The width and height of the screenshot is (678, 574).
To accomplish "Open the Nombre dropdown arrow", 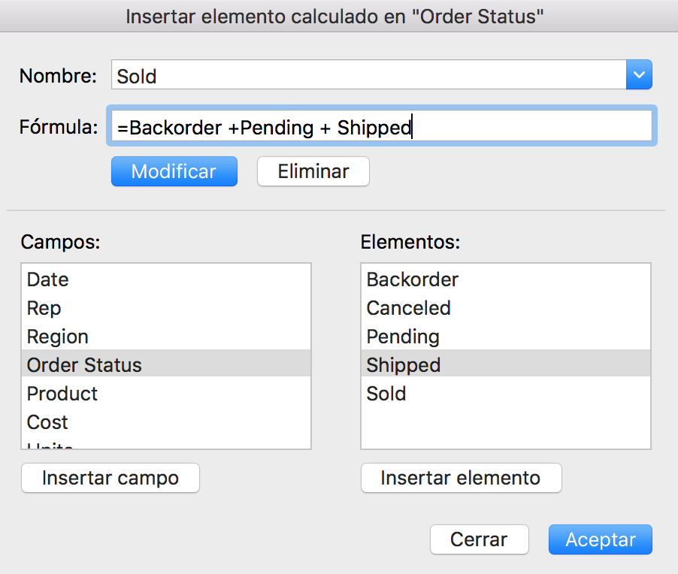I will coord(639,76).
